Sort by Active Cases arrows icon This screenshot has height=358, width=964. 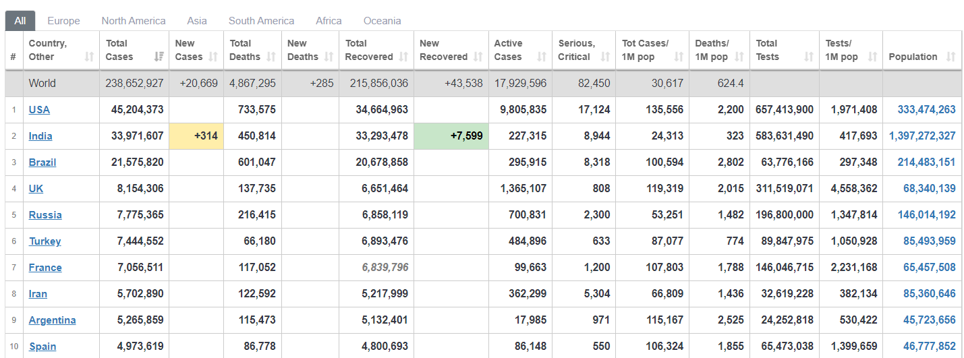[542, 57]
